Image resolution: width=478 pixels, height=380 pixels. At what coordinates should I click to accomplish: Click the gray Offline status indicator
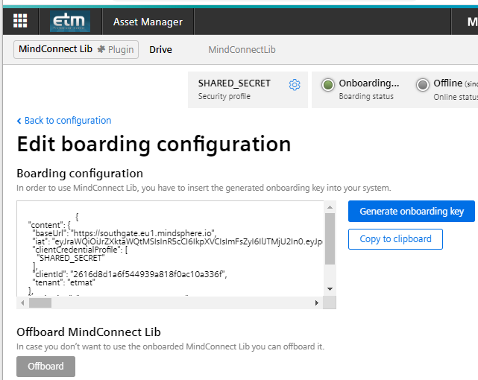click(423, 85)
